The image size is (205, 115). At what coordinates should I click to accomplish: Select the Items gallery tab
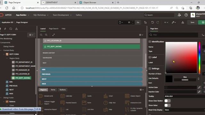click(x=53, y=90)
